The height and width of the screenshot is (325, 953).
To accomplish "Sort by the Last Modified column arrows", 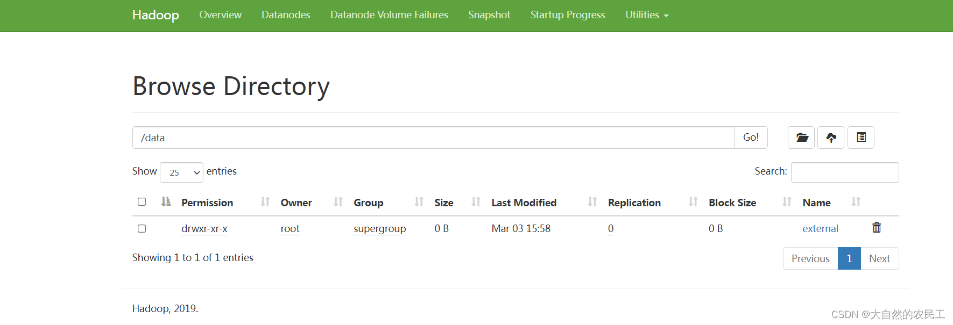I will [x=592, y=202].
